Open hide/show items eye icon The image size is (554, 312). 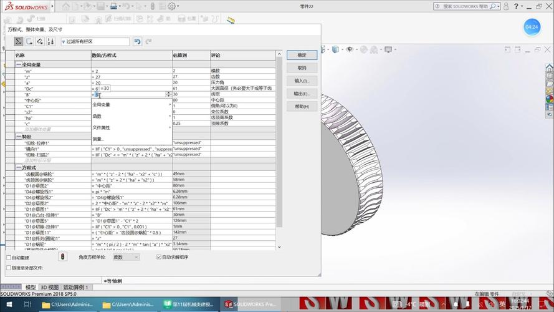350,49
